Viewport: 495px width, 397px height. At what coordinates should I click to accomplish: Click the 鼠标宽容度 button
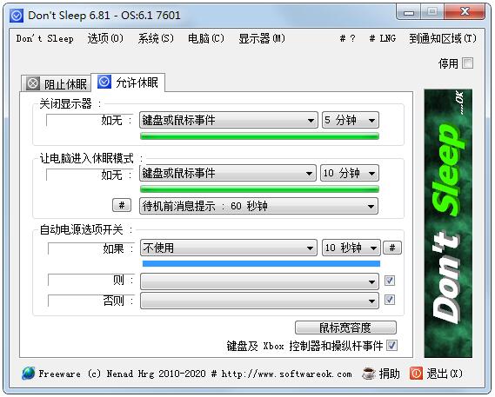click(345, 328)
